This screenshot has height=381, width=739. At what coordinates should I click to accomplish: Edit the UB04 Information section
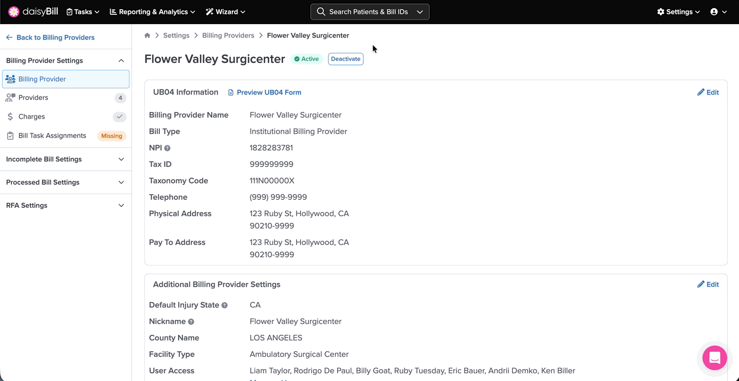coord(708,92)
